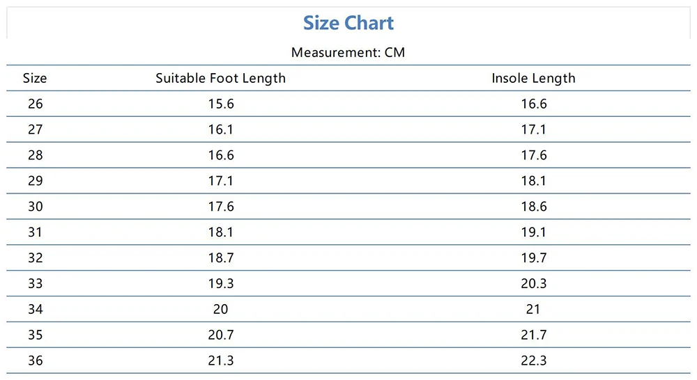Screen dimensions: 697x380
Task: Select foot length 16.6 for size 28
Action: coord(220,155)
